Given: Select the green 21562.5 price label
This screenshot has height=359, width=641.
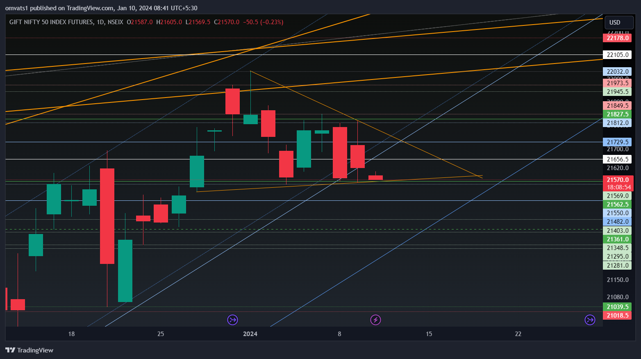Looking at the screenshot, I should (617, 204).
